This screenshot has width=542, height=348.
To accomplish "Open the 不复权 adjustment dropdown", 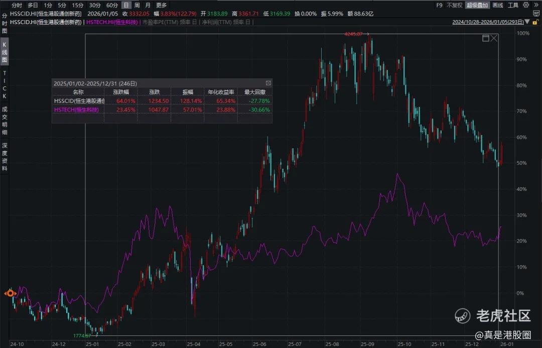I will click(x=453, y=5).
